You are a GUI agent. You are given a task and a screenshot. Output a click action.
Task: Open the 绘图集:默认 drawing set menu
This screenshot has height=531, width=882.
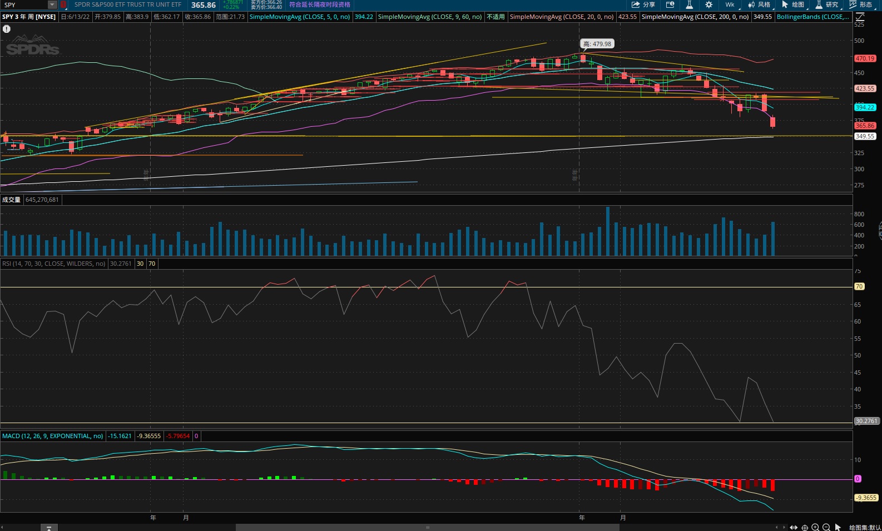865,527
